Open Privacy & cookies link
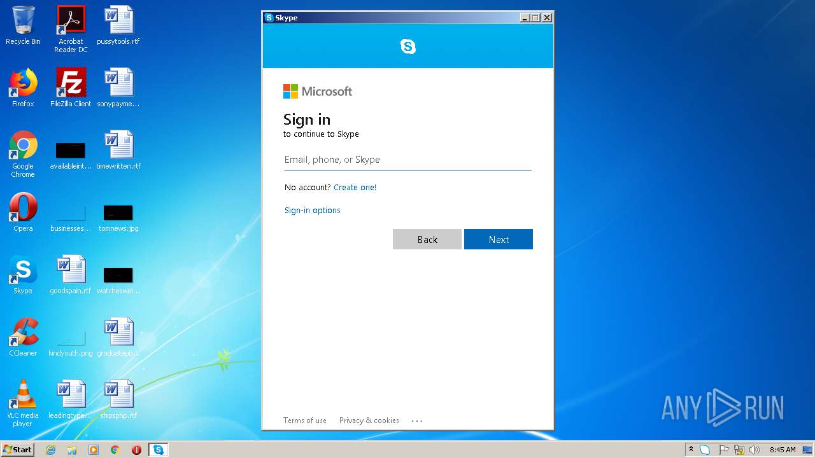 click(x=369, y=420)
